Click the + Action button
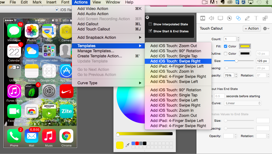272x154 pixels. (x=252, y=29)
